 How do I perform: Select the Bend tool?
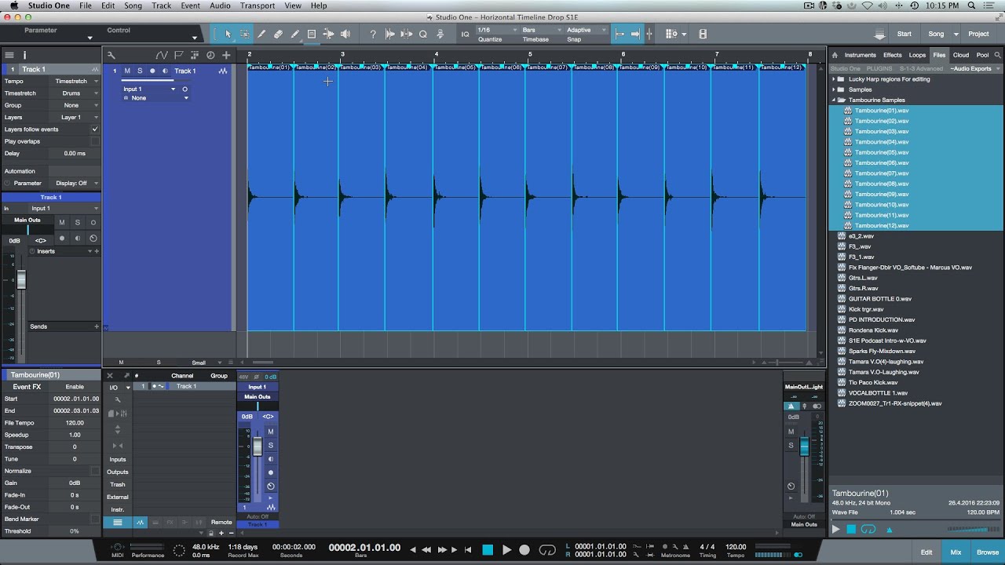[x=328, y=34]
